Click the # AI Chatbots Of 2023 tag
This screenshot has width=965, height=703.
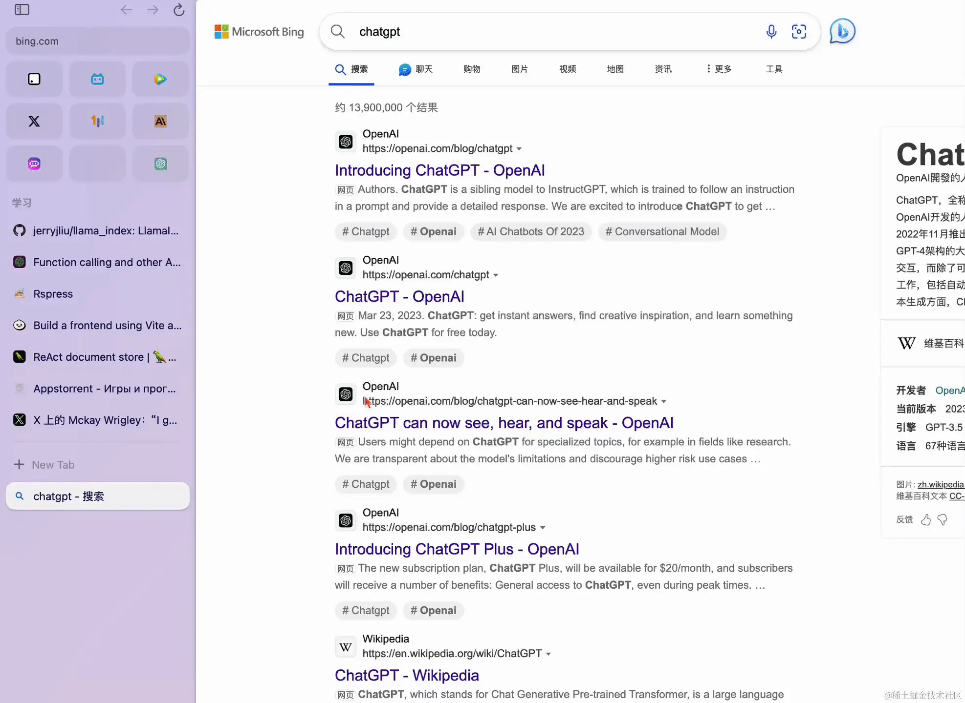(x=530, y=232)
